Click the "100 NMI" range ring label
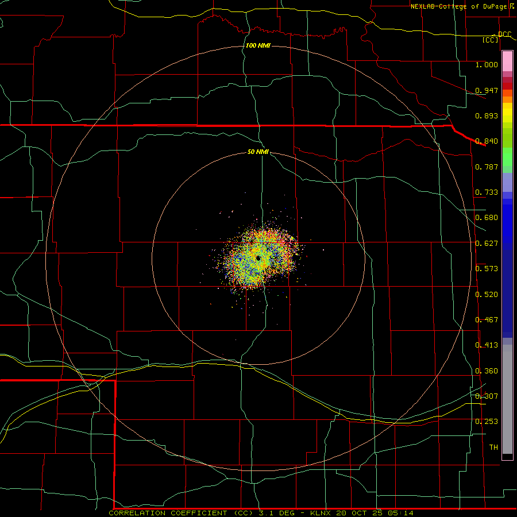517x517 pixels. 258,45
